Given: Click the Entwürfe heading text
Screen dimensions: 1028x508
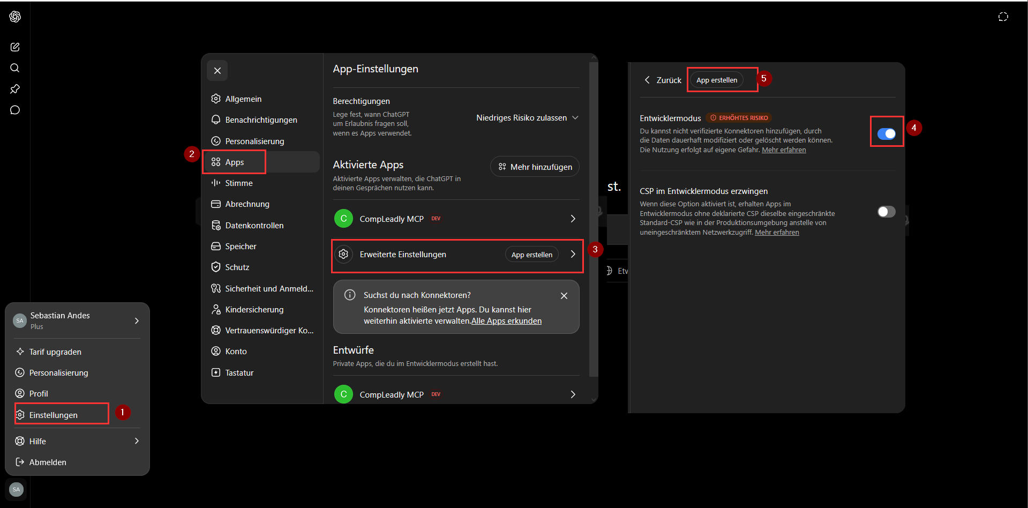Looking at the screenshot, I should 354,350.
